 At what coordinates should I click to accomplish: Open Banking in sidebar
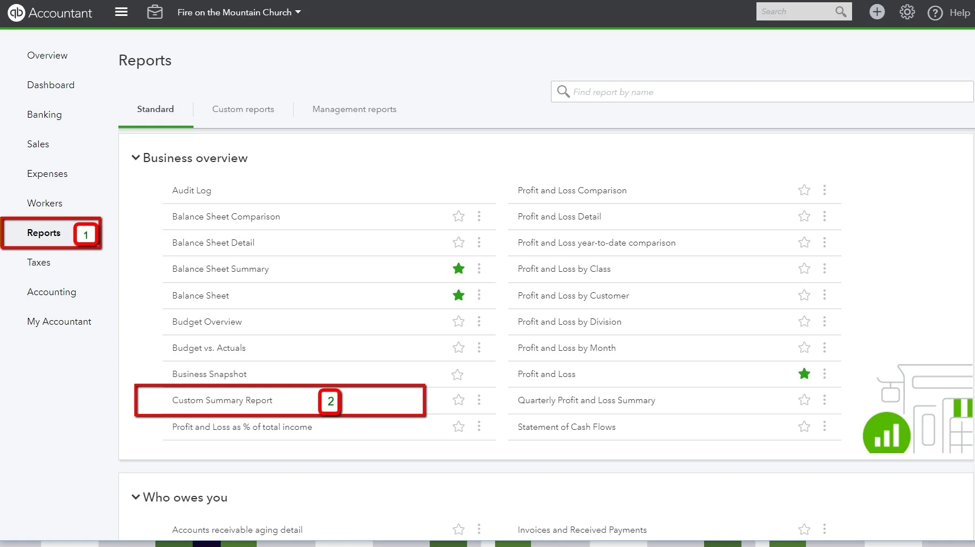[44, 114]
